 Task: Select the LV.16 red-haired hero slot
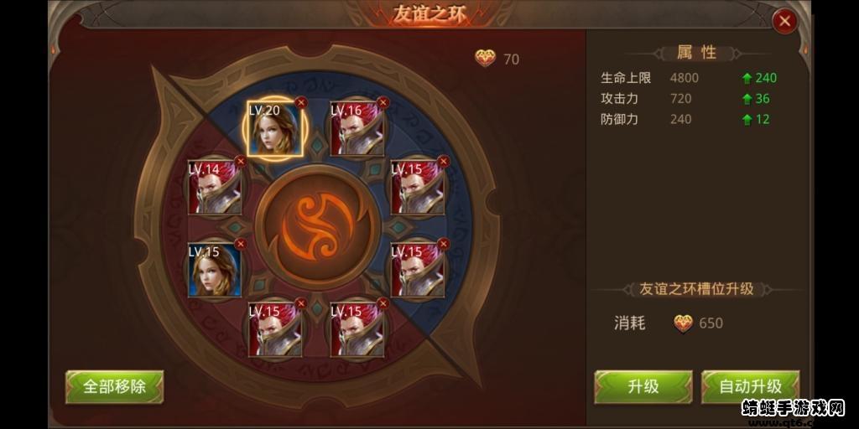tap(357, 128)
